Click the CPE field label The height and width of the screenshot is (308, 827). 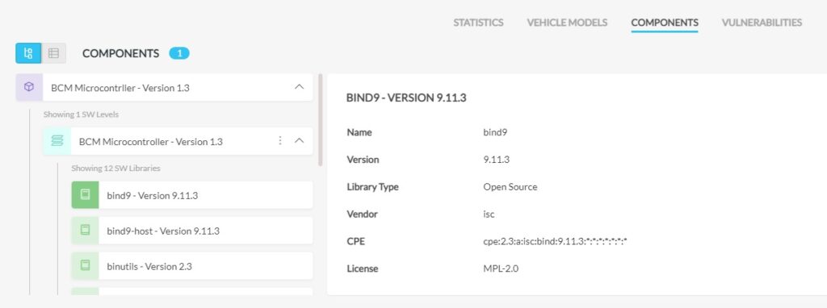[x=355, y=242]
